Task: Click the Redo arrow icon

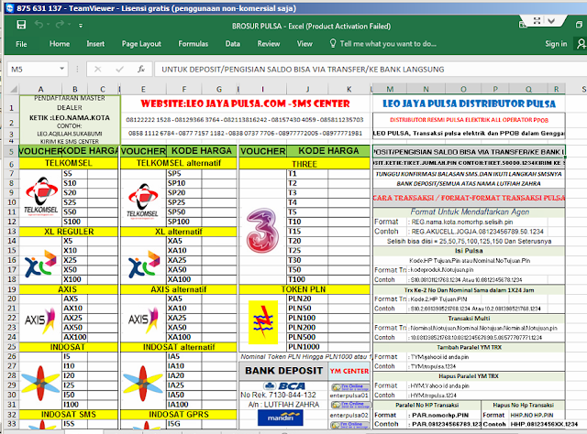Action: [60, 25]
